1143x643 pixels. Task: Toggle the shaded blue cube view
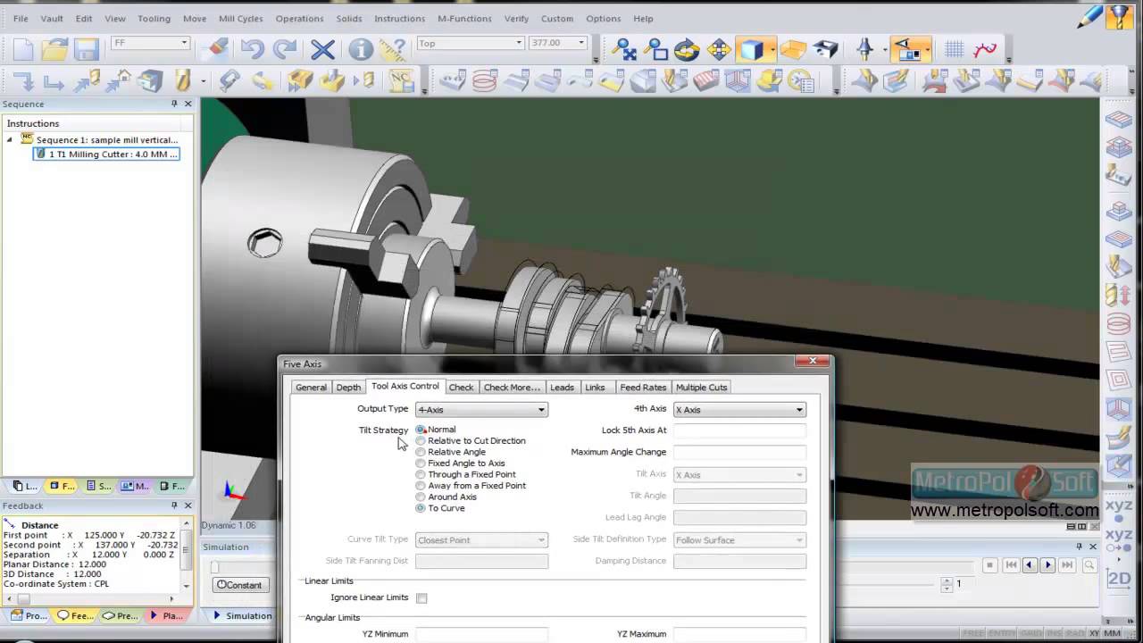[752, 49]
